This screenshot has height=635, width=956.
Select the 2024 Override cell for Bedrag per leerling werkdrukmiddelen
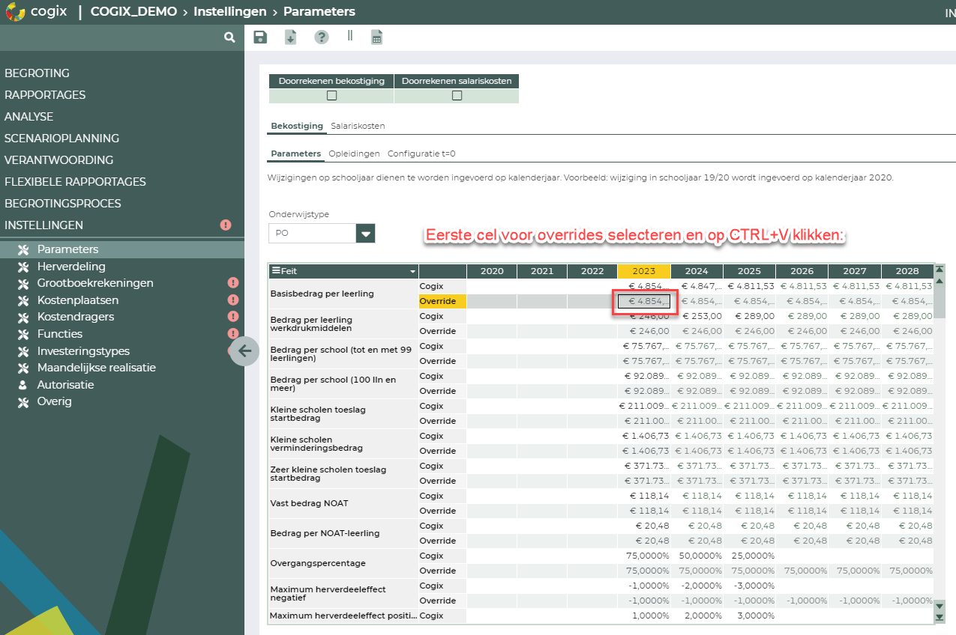pyautogui.click(x=697, y=331)
